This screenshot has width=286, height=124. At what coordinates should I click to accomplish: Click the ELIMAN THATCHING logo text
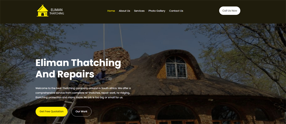point(57,11)
